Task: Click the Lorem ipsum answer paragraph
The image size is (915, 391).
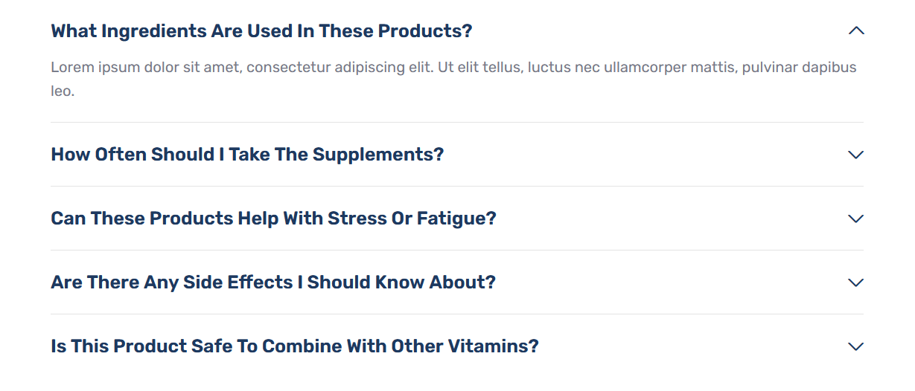Action: (453, 80)
